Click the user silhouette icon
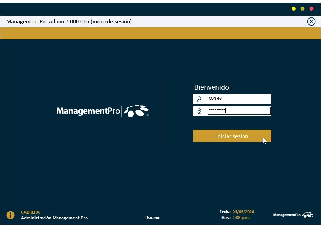 coord(199,99)
